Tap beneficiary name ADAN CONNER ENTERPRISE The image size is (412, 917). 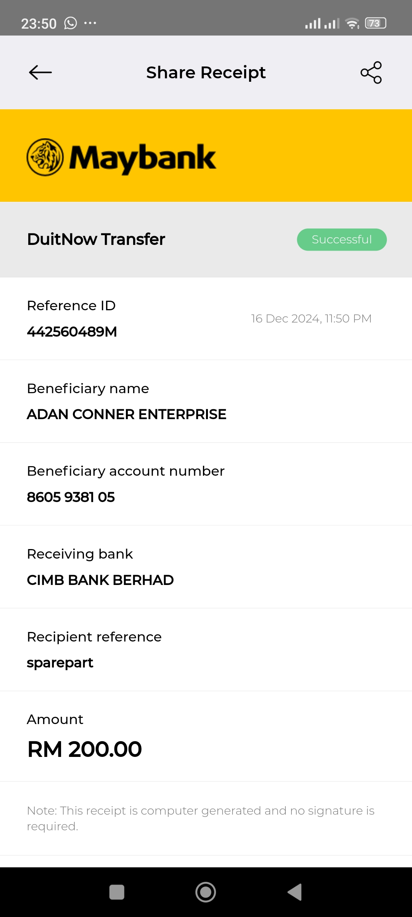click(127, 414)
